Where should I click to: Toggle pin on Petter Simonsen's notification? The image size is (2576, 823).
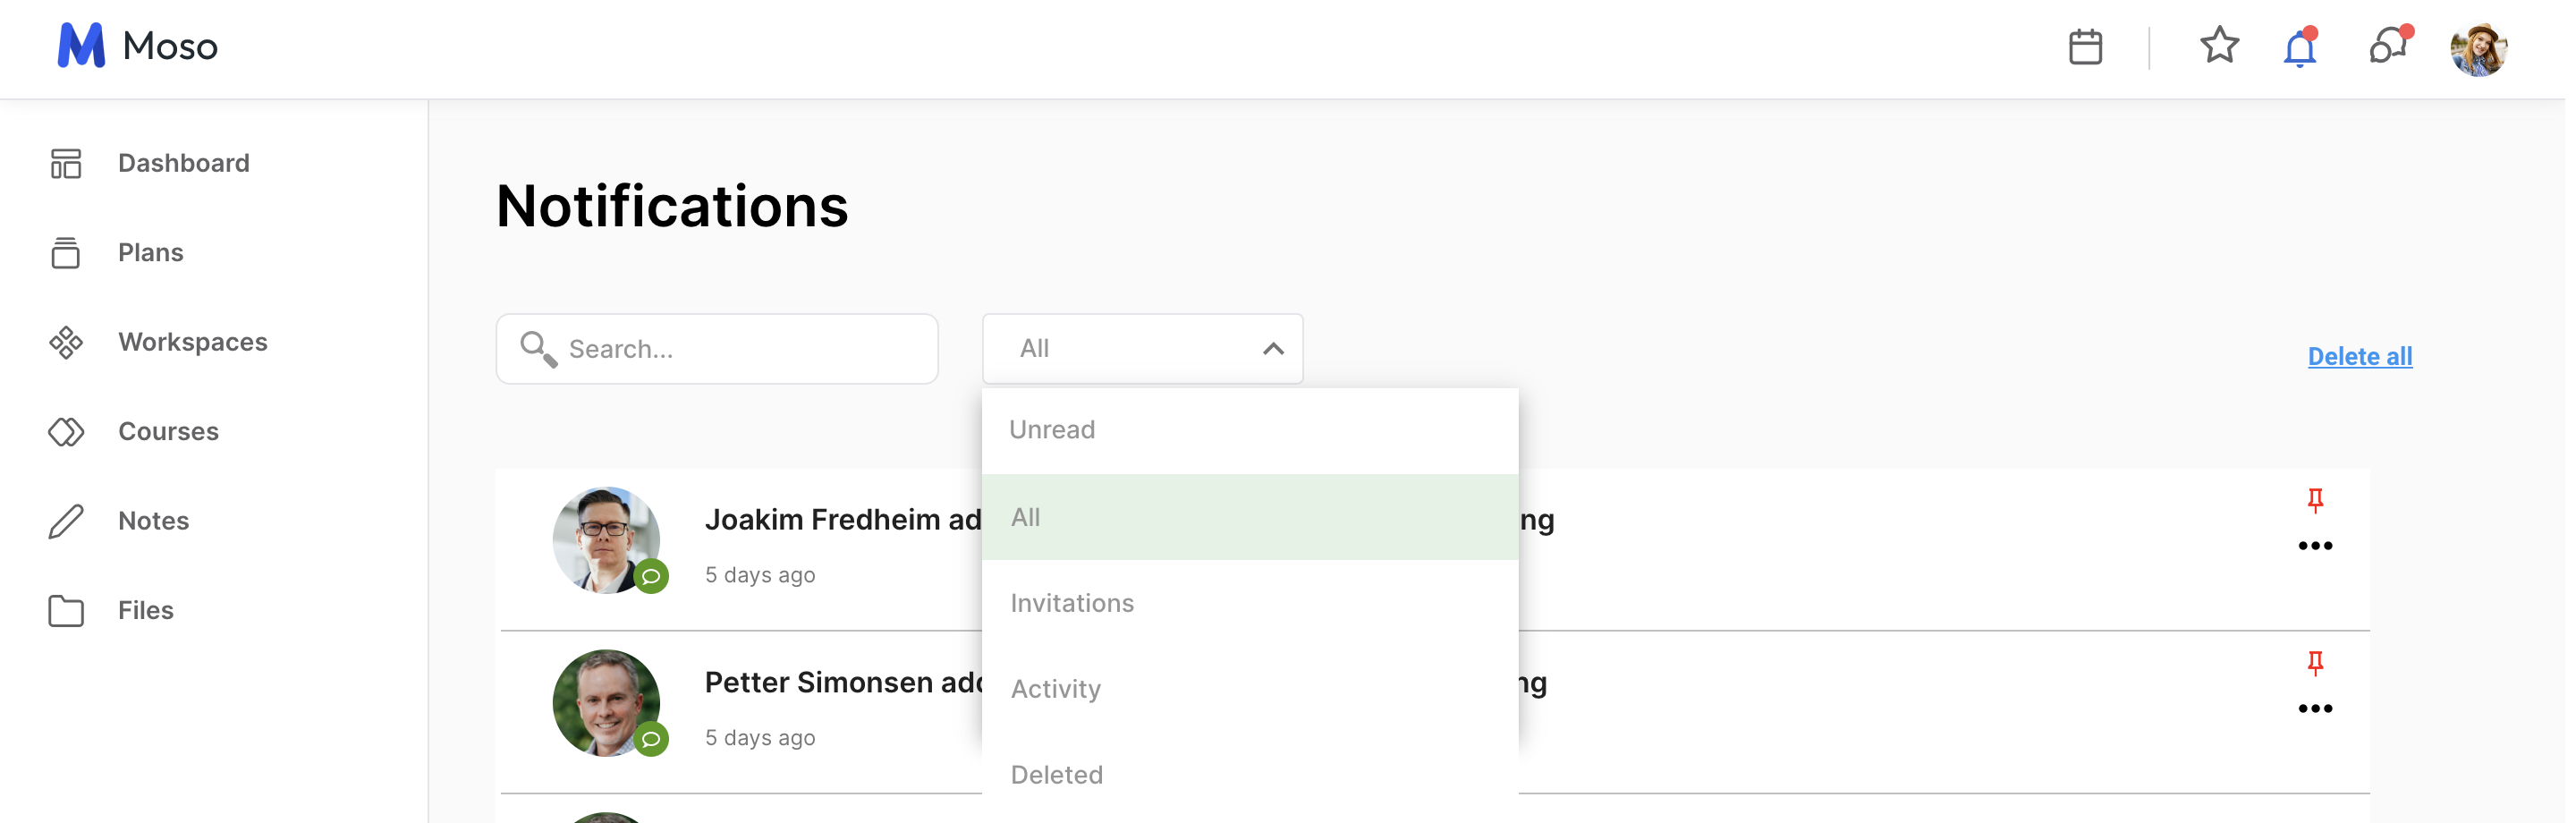(2314, 662)
